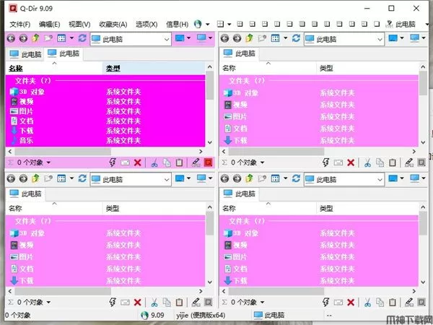433x325 pixels.
Task: Go back in the top-left pane
Action: (x=11, y=38)
